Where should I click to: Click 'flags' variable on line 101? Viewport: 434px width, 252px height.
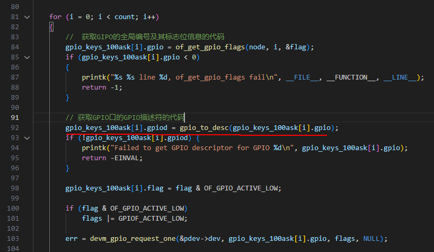click(x=92, y=219)
